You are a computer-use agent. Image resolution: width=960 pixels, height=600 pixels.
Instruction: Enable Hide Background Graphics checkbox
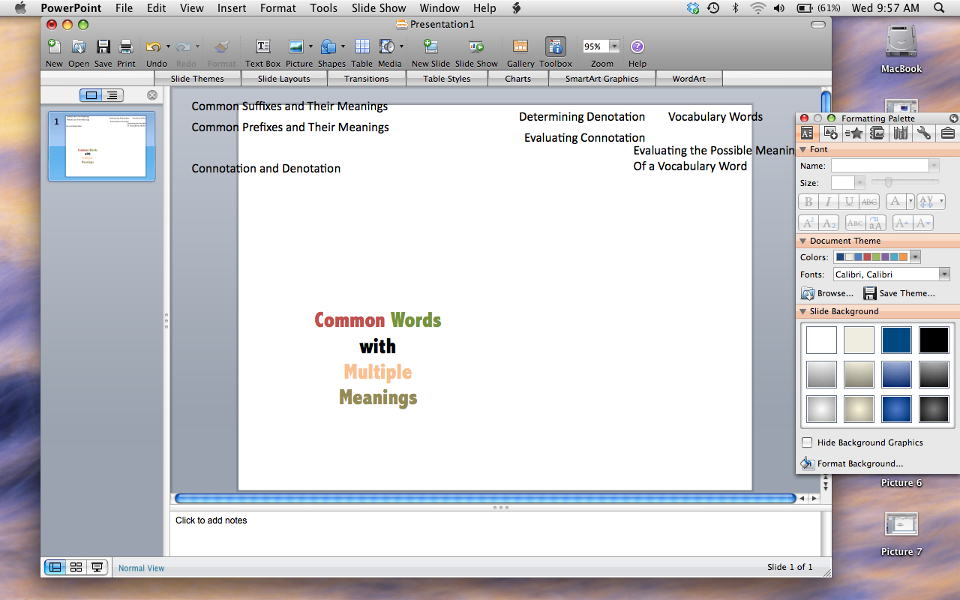coord(807,442)
